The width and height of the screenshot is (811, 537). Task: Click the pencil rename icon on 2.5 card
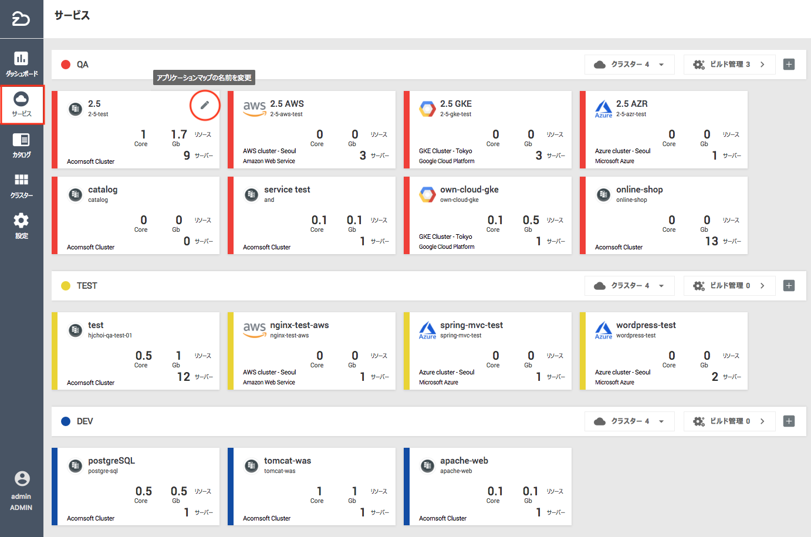pos(205,106)
